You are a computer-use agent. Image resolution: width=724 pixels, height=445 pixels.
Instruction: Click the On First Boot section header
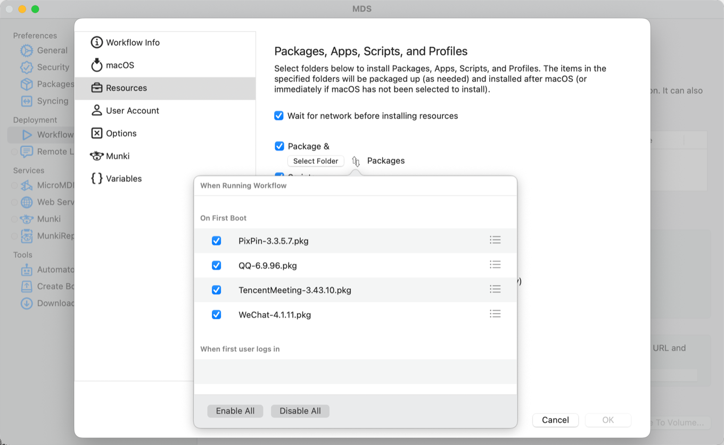point(224,218)
